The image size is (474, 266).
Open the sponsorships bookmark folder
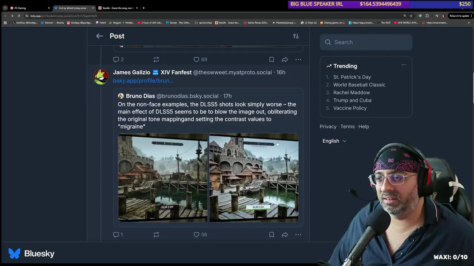203,23
